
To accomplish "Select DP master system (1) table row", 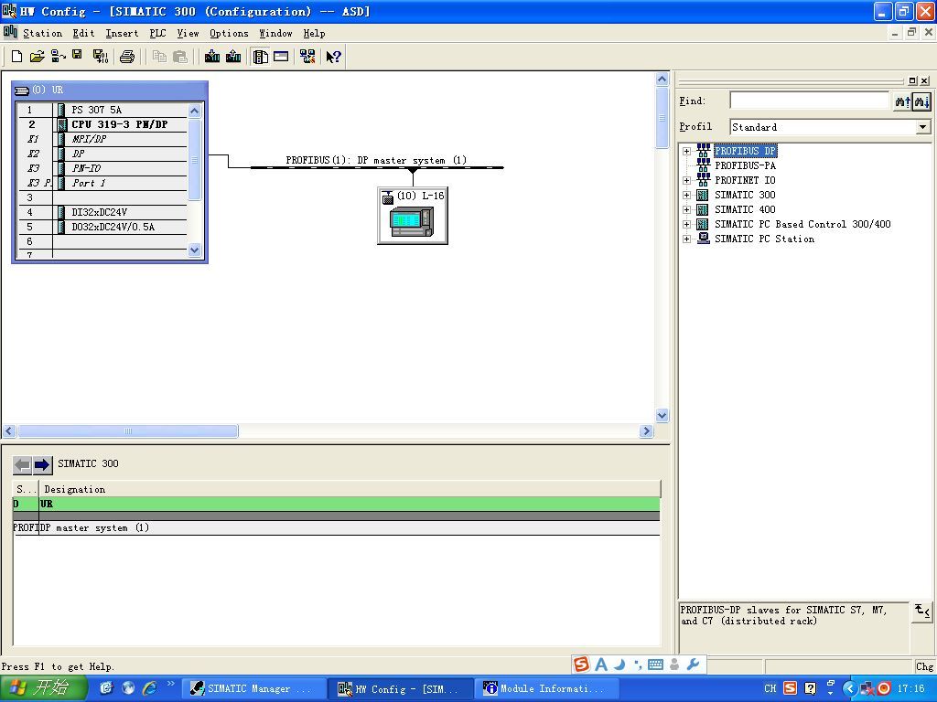I will tap(337, 527).
